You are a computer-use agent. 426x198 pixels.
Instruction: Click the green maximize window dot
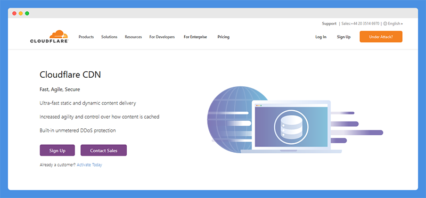tap(27, 13)
